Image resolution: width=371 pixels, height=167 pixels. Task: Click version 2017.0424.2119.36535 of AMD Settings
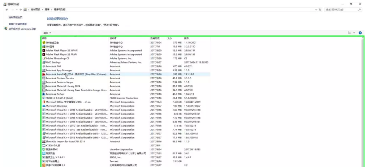[x=196, y=63]
